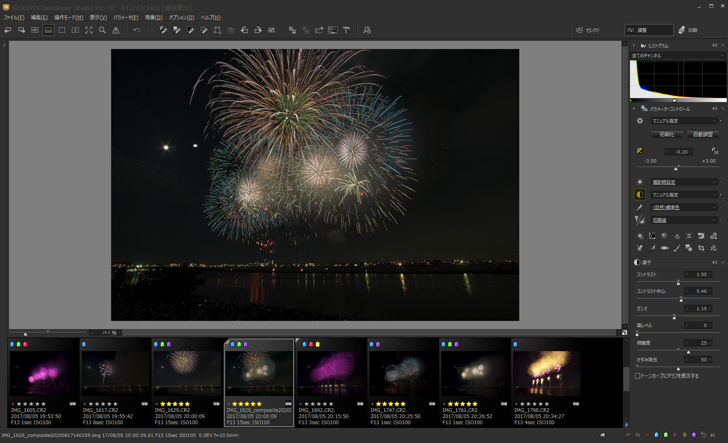Open the tone マニュアル指定 dropdown
Image resolution: width=728 pixels, height=443 pixels.
tap(684, 195)
